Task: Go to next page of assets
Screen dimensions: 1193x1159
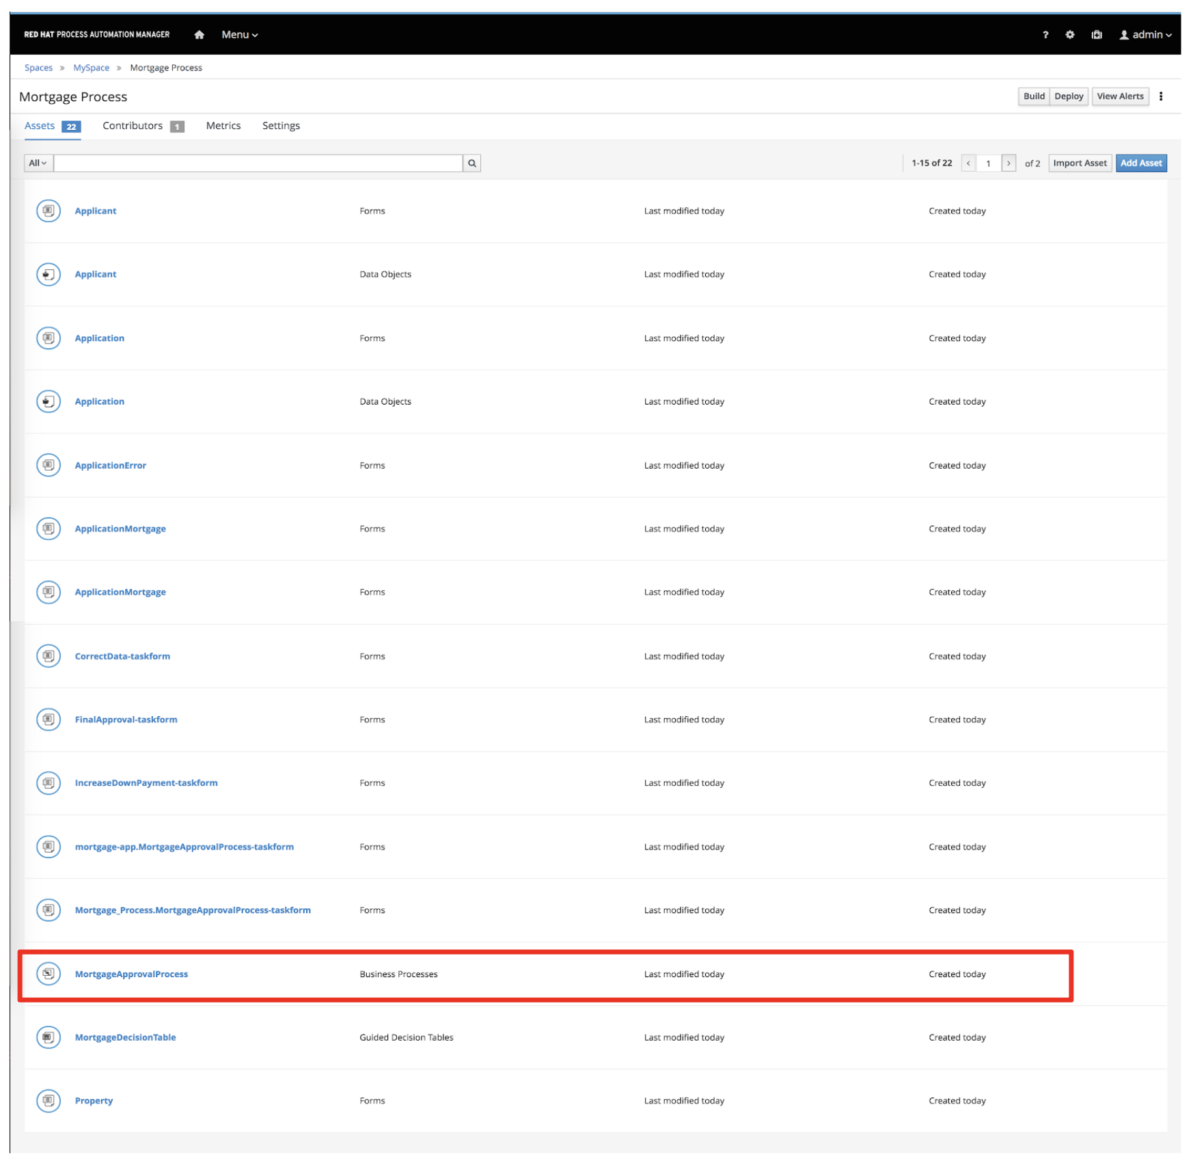Action: (1010, 163)
